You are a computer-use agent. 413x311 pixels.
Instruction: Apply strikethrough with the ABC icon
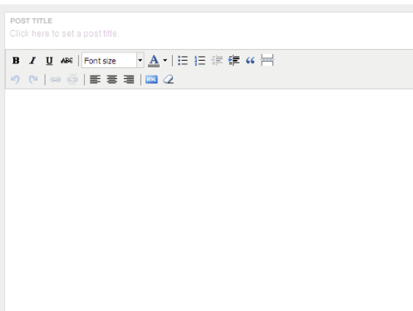pos(66,60)
